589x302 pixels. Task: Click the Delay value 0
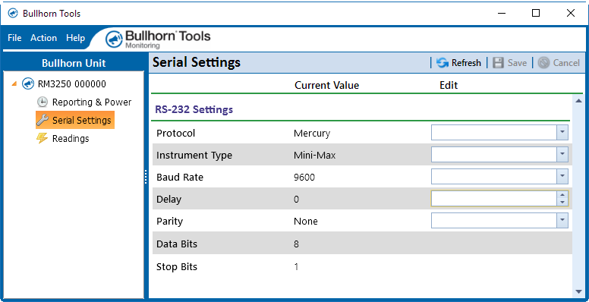point(296,199)
